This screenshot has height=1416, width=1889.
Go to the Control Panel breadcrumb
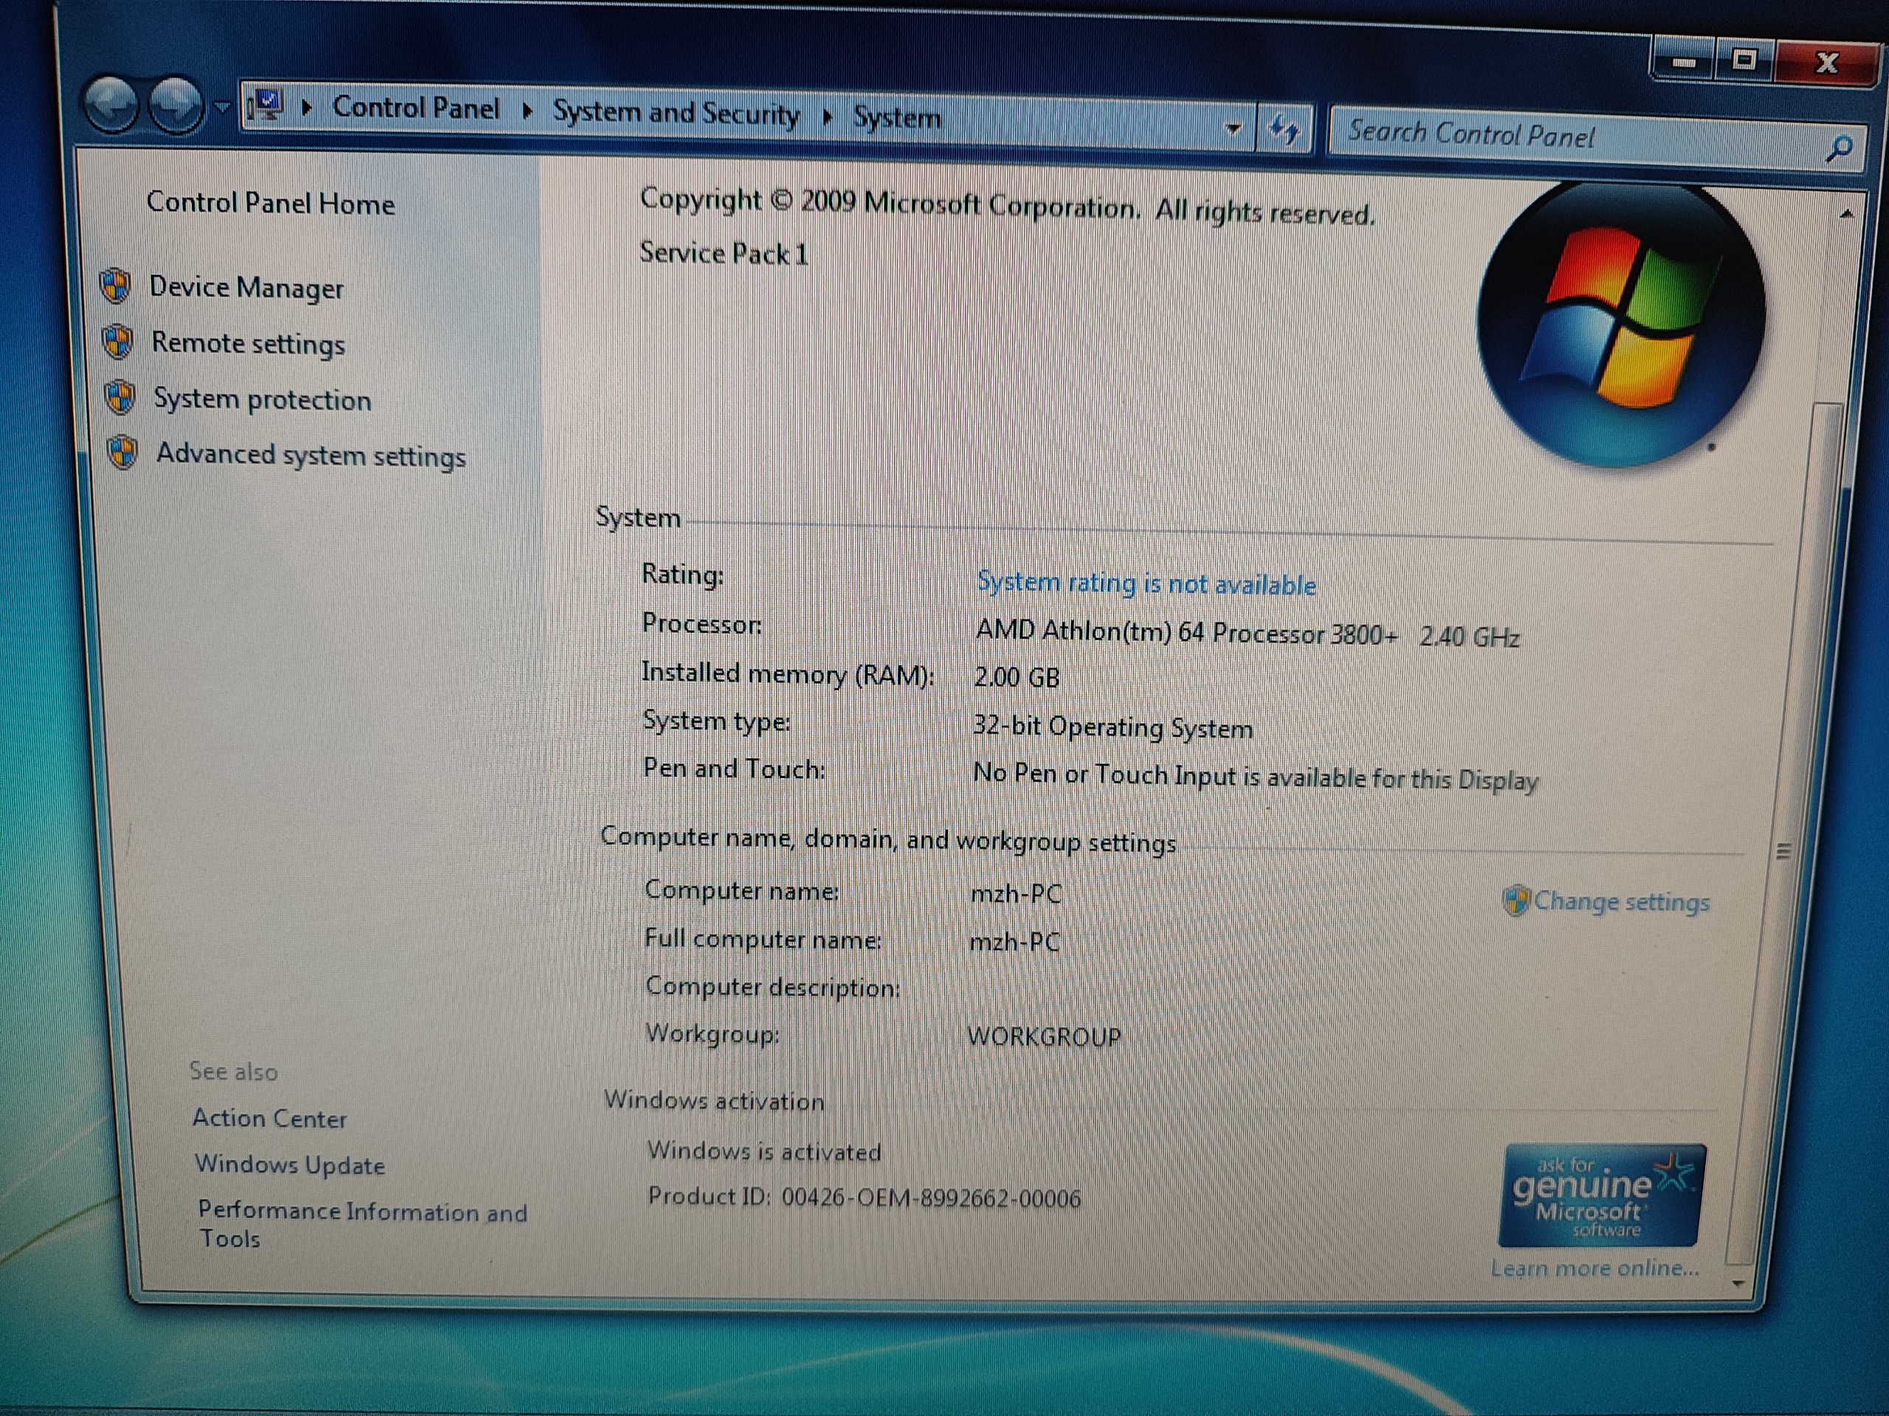[415, 108]
